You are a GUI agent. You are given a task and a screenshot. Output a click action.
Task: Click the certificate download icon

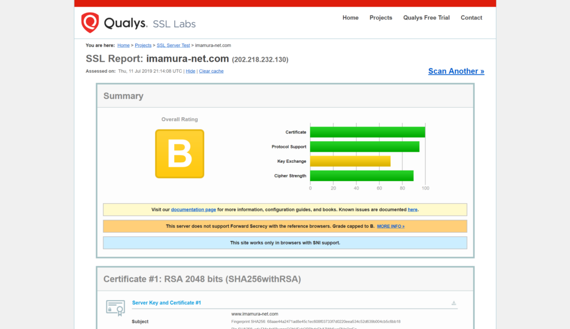(x=454, y=303)
